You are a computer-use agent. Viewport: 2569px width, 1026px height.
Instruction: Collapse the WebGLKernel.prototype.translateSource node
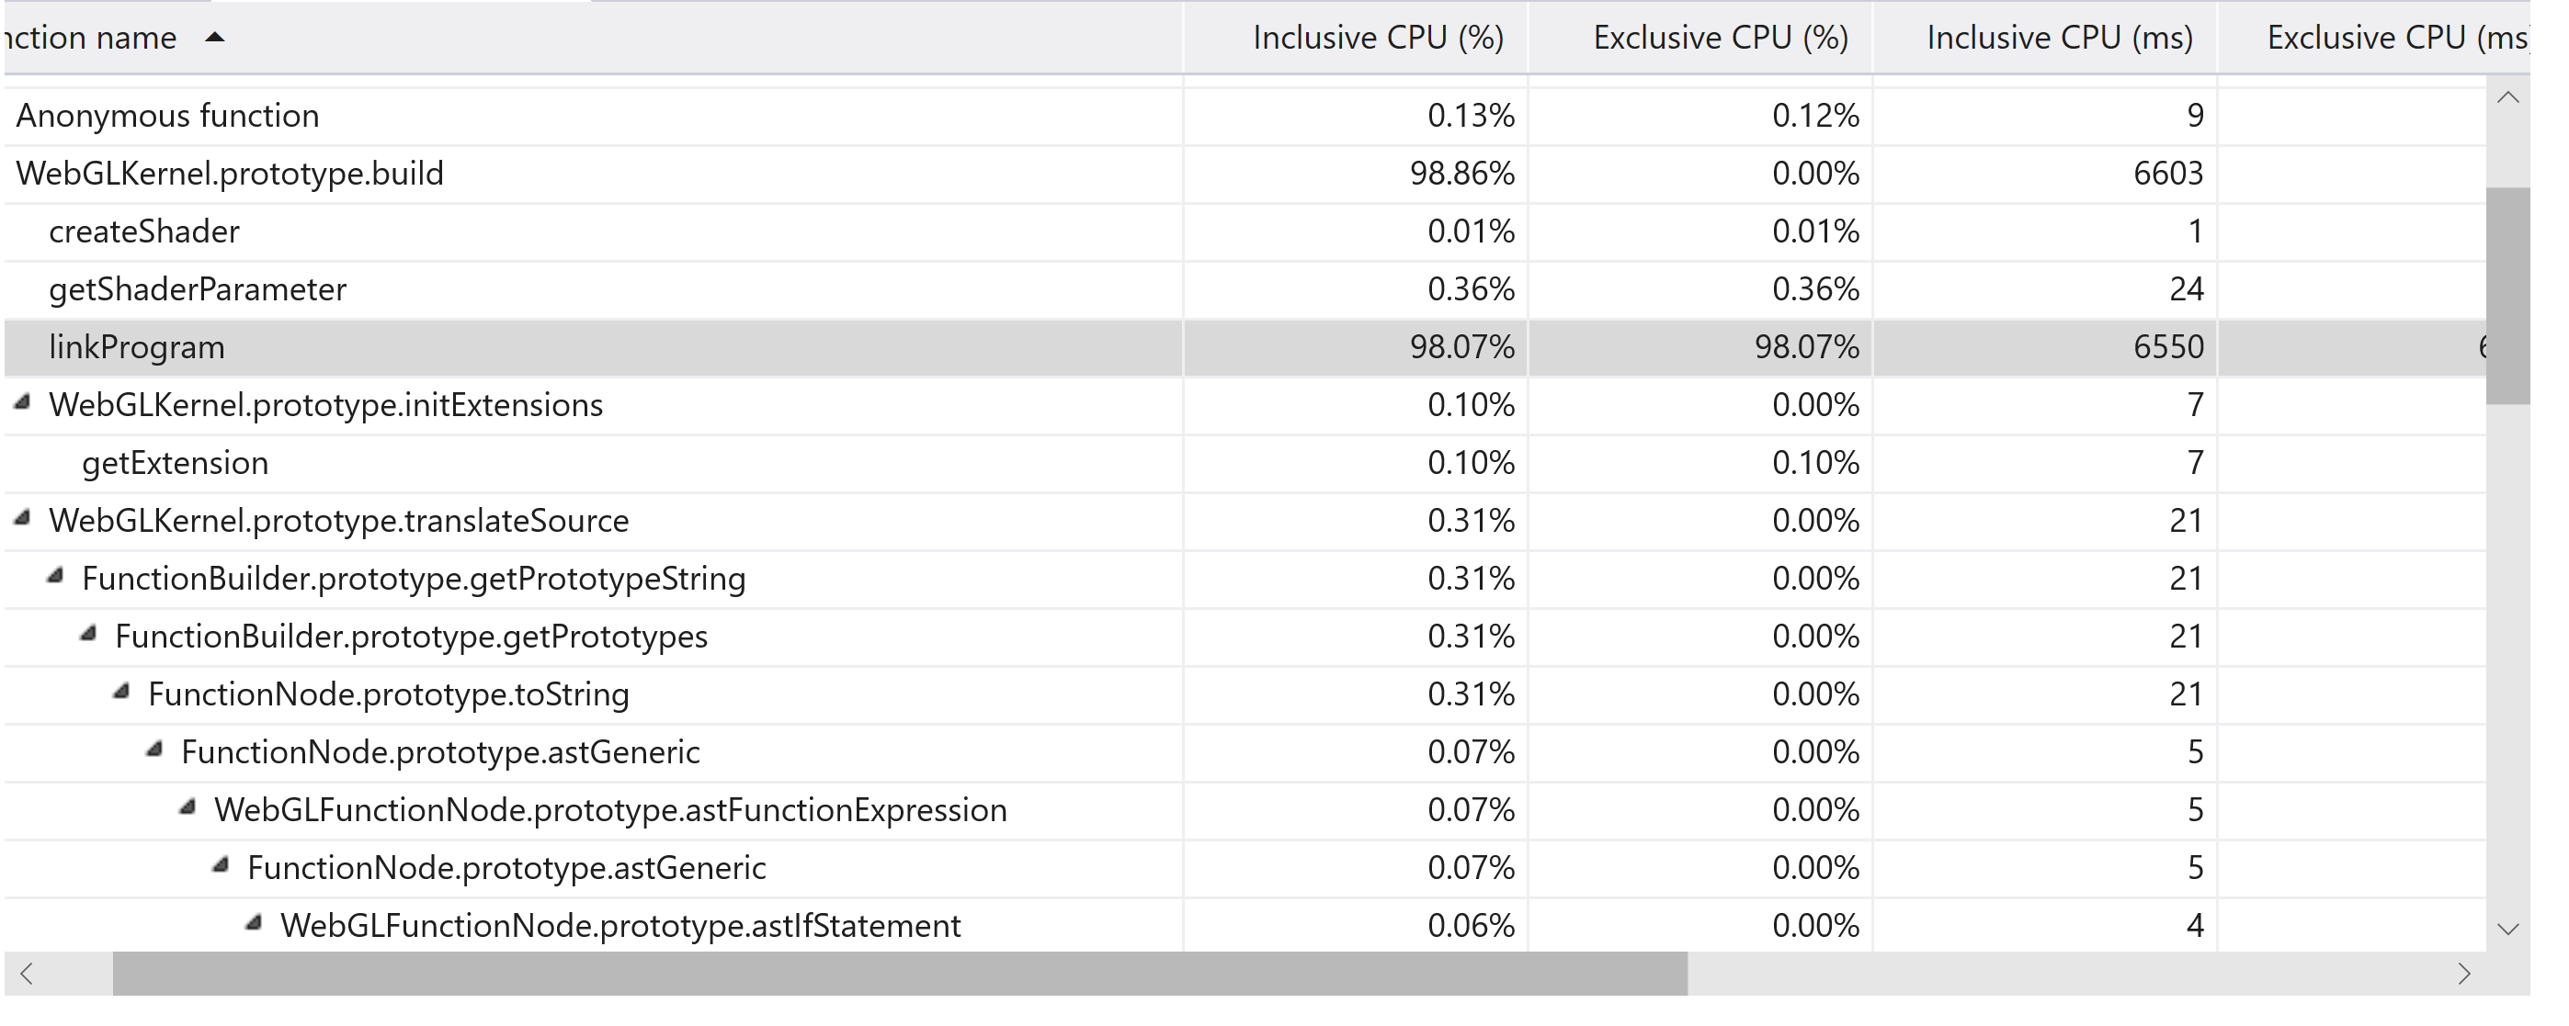point(22,518)
